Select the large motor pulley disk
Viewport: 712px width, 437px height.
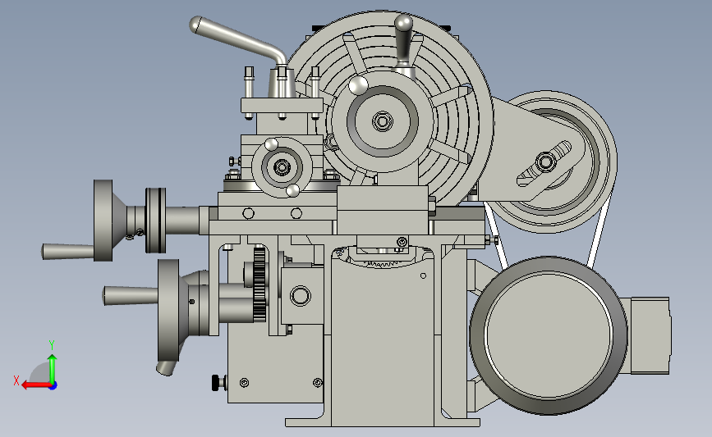tap(549, 335)
